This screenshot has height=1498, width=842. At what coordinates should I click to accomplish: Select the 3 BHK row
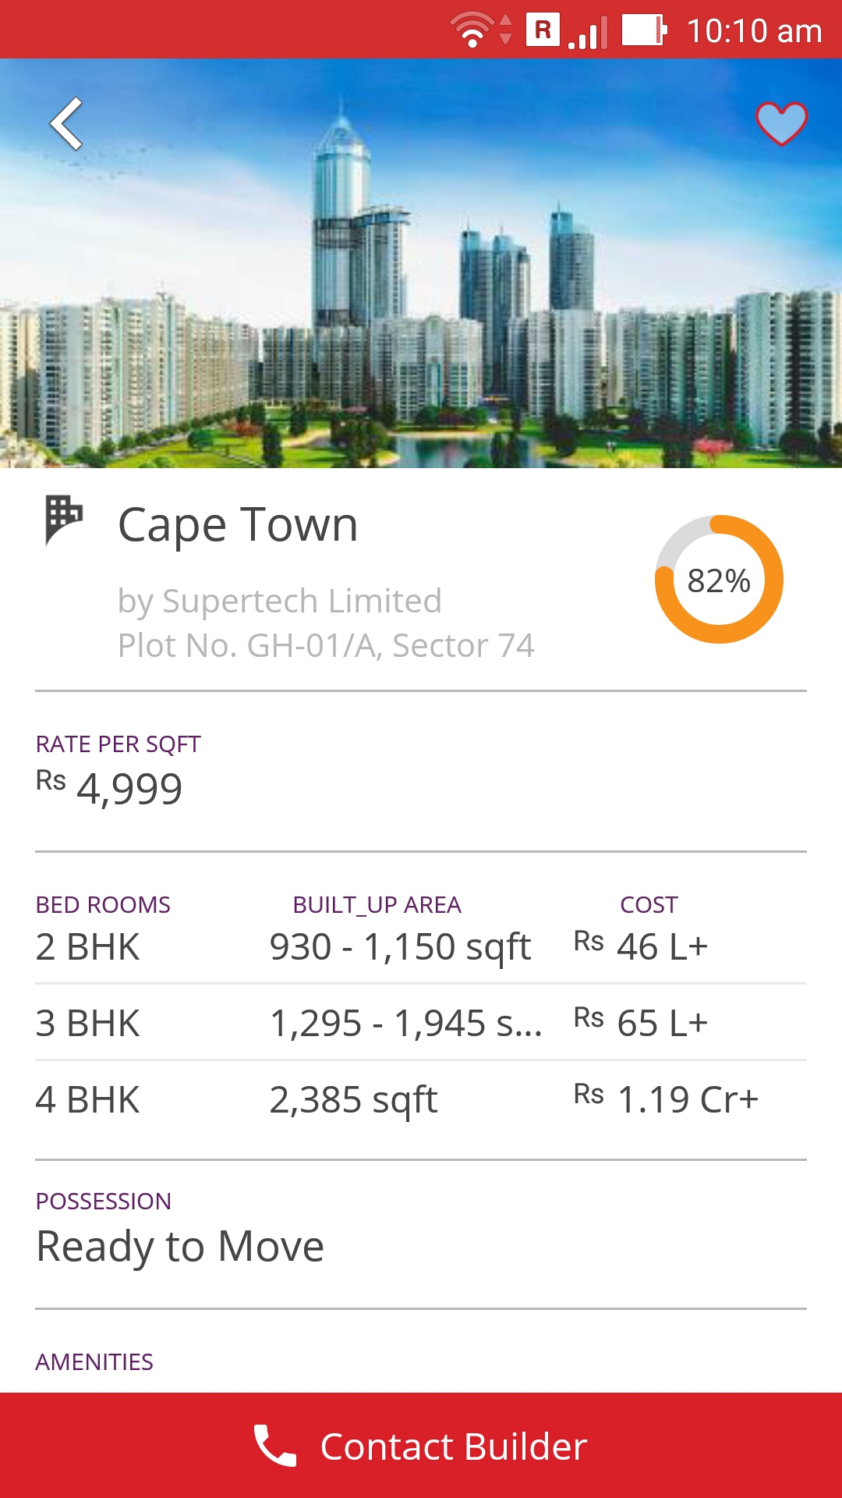coord(421,1023)
